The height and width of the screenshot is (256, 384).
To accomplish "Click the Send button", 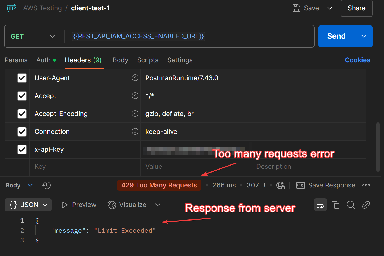I will tap(336, 36).
